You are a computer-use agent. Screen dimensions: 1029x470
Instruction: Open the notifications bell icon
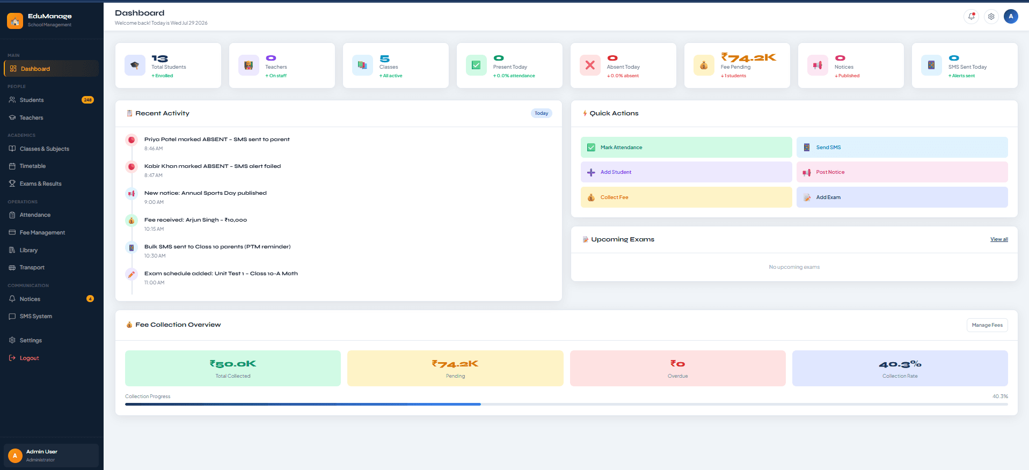point(971,17)
